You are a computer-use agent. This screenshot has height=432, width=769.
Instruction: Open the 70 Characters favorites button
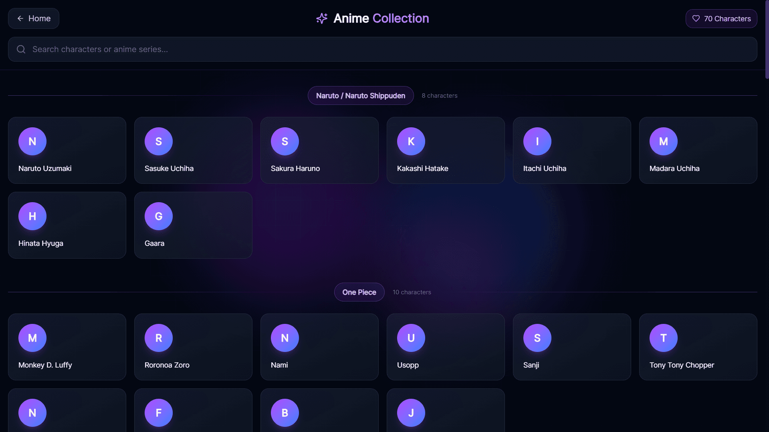[721, 18]
